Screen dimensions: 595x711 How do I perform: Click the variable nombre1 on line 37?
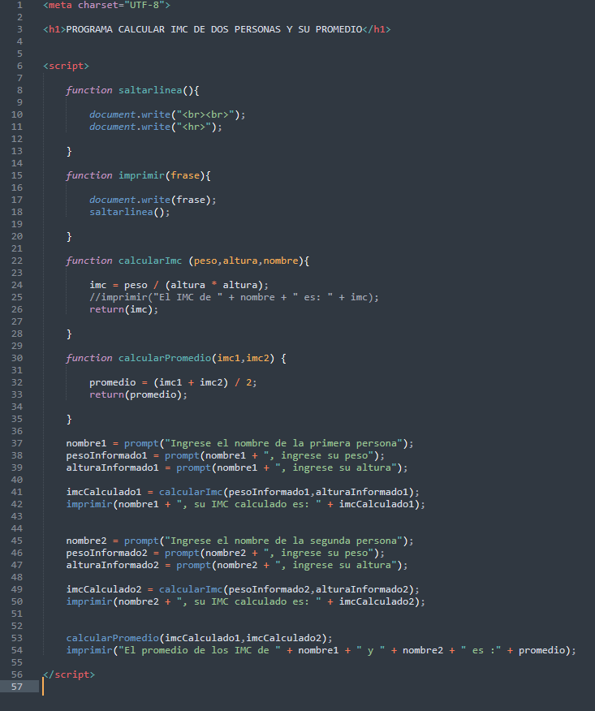click(86, 443)
